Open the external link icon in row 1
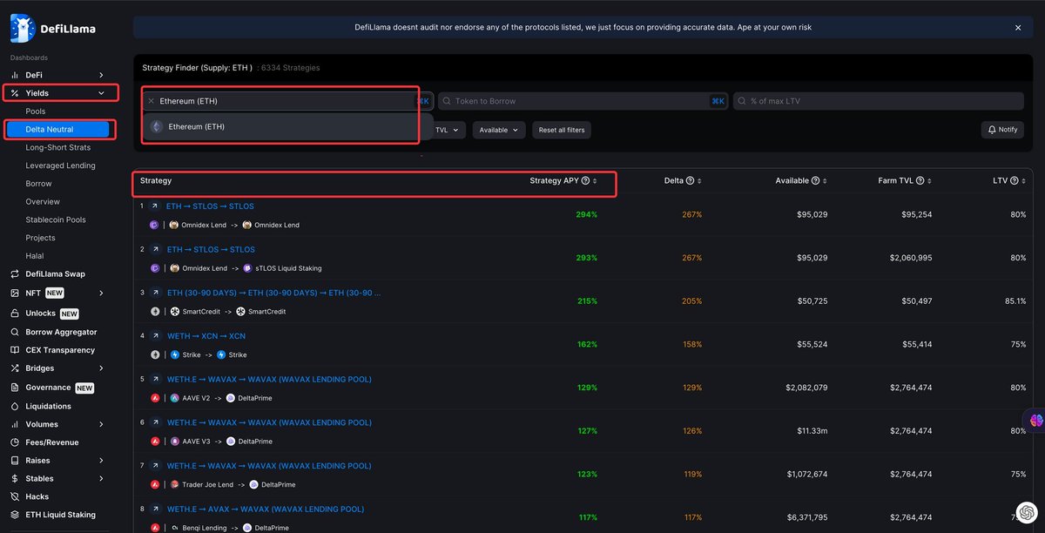The width and height of the screenshot is (1045, 533). 154,206
